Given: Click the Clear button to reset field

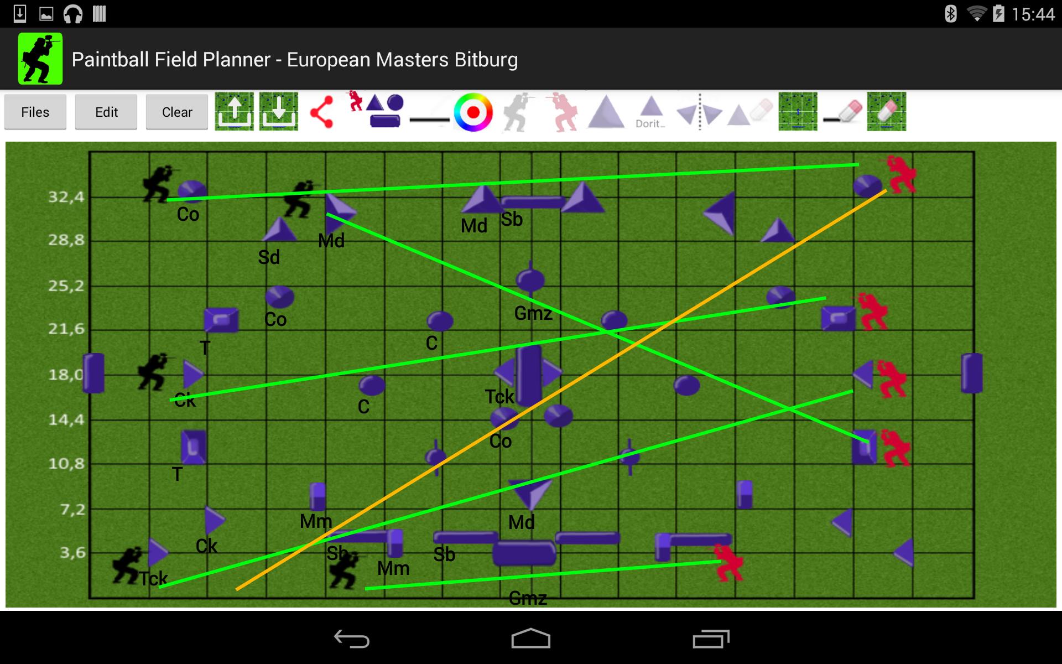Looking at the screenshot, I should point(175,112).
